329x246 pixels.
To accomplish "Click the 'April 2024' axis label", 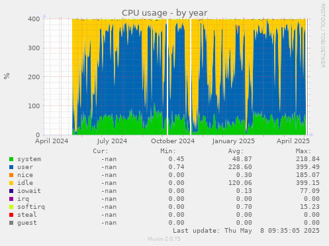I will point(52,141).
